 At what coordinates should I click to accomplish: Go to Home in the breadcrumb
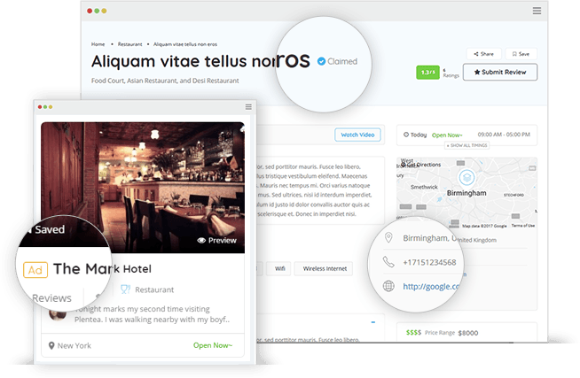[98, 44]
